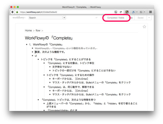Go back with the browser back arrow
Viewport: 163px width, 124px height.
pos(13,12)
